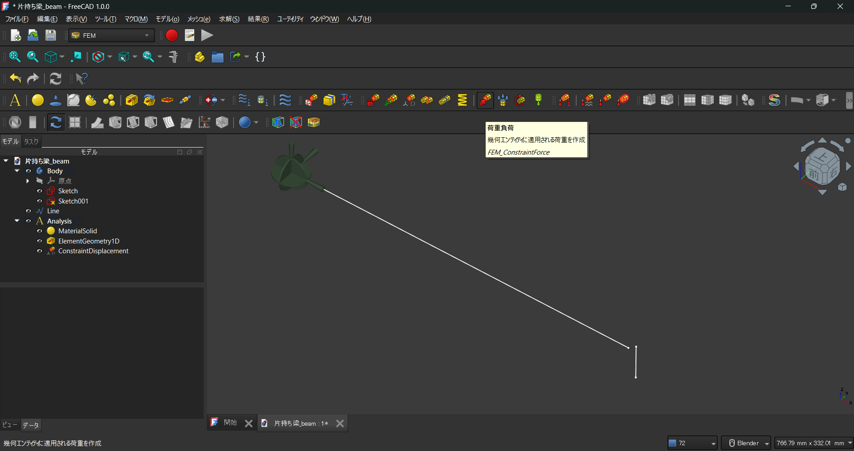
Task: Toggle visibility of Analysis container
Action: (x=28, y=221)
